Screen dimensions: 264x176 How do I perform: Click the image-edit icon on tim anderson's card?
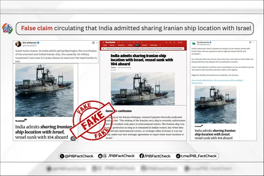click(73, 138)
